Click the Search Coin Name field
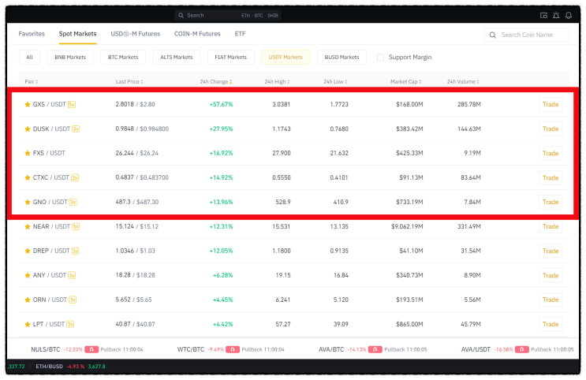 [x=527, y=35]
